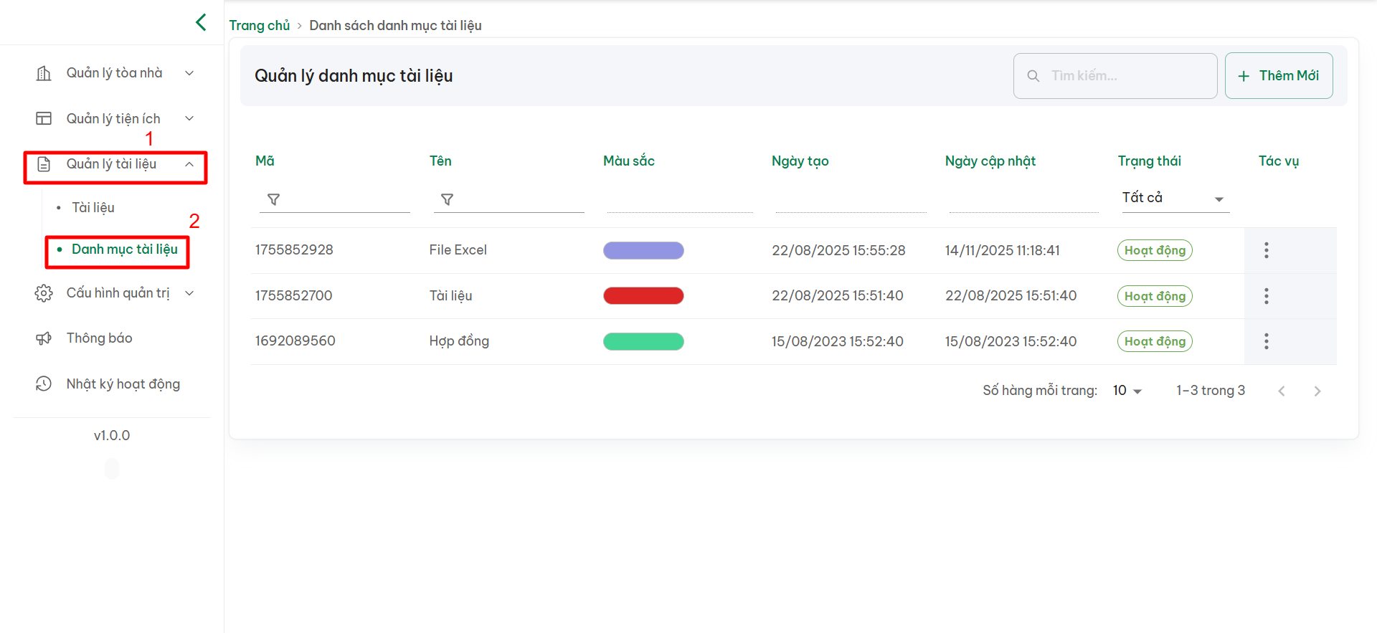Click the filter icon under Tên column

[447, 199]
